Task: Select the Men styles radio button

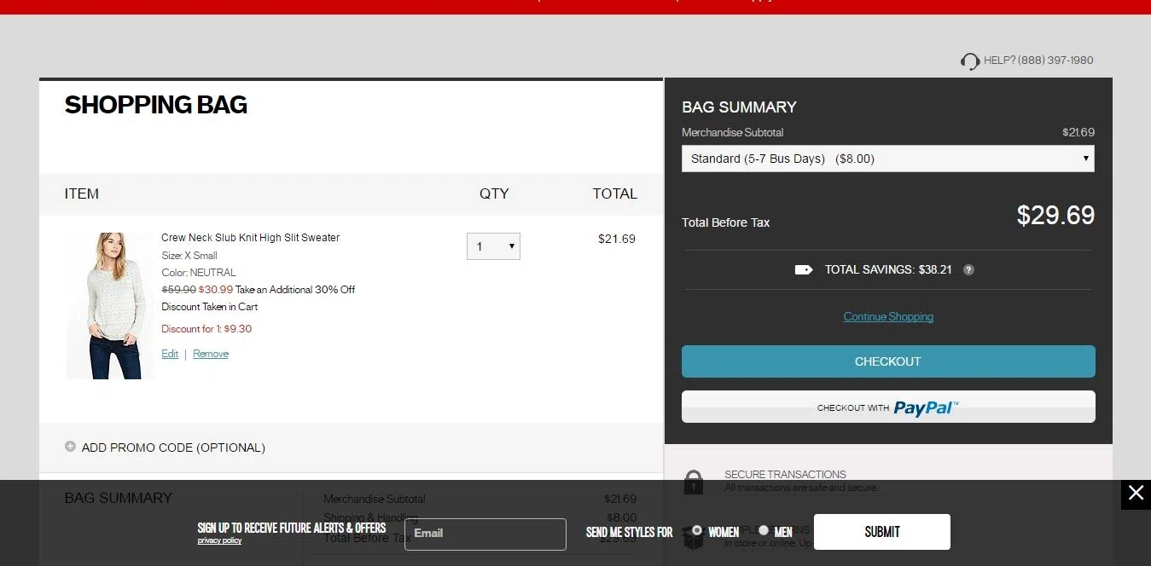Action: (x=764, y=530)
